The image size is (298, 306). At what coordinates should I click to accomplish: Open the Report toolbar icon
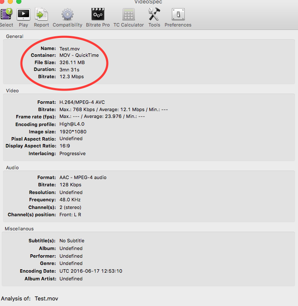[41, 14]
